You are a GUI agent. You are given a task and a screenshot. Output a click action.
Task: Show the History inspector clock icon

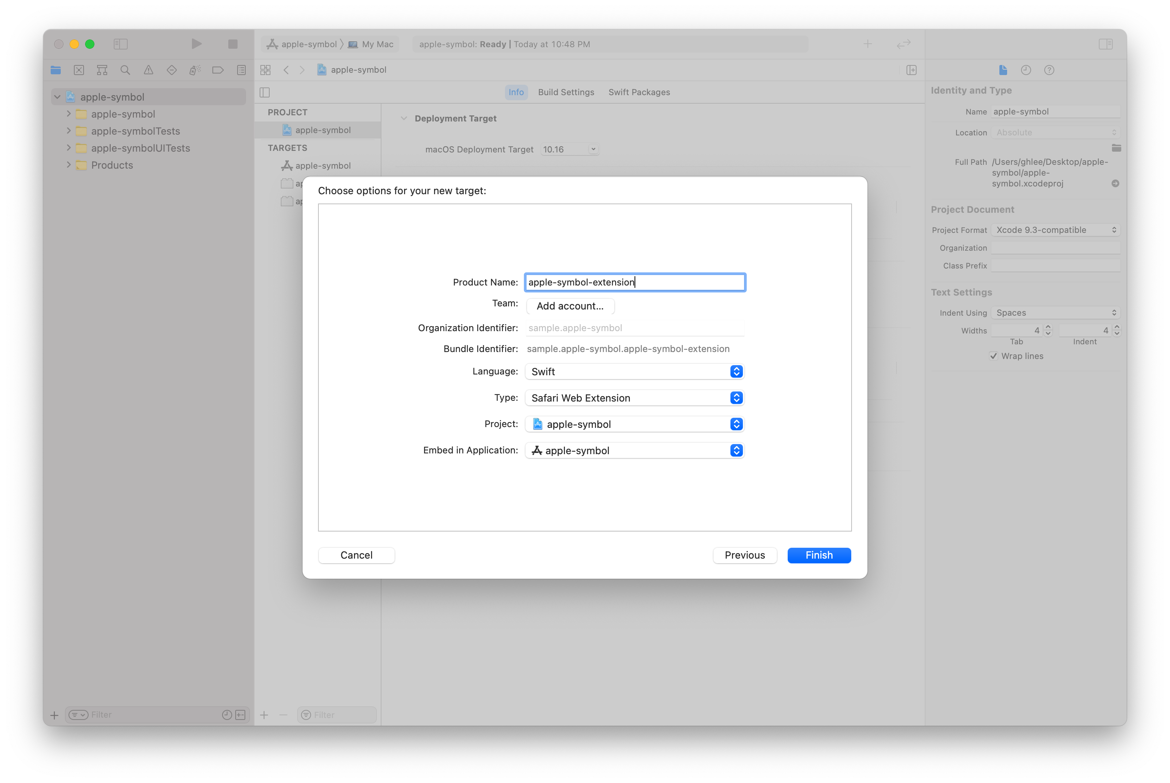click(x=1026, y=70)
